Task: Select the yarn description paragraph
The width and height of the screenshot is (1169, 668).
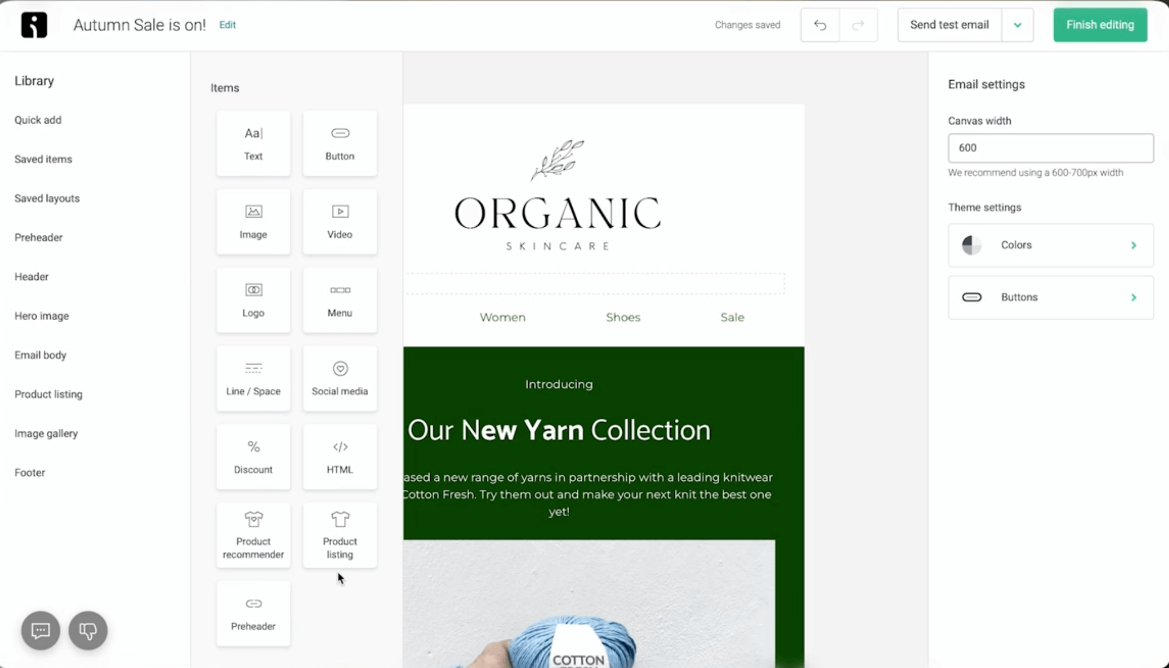Action: (588, 494)
